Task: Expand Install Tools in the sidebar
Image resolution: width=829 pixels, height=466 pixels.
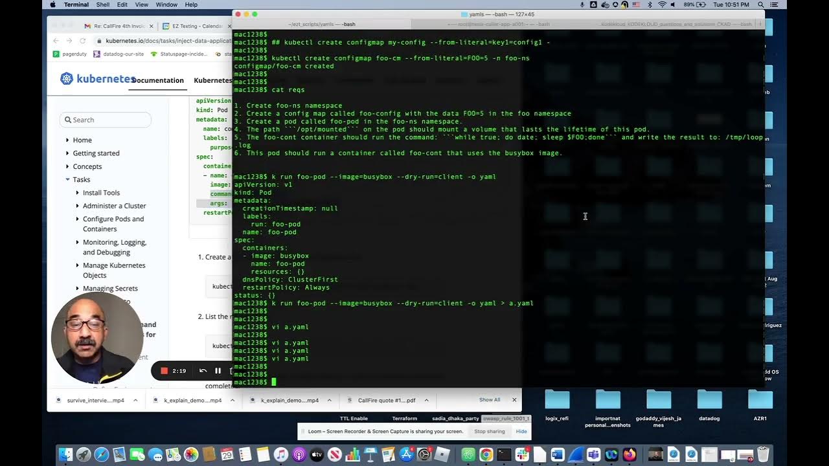Action: [x=78, y=193]
